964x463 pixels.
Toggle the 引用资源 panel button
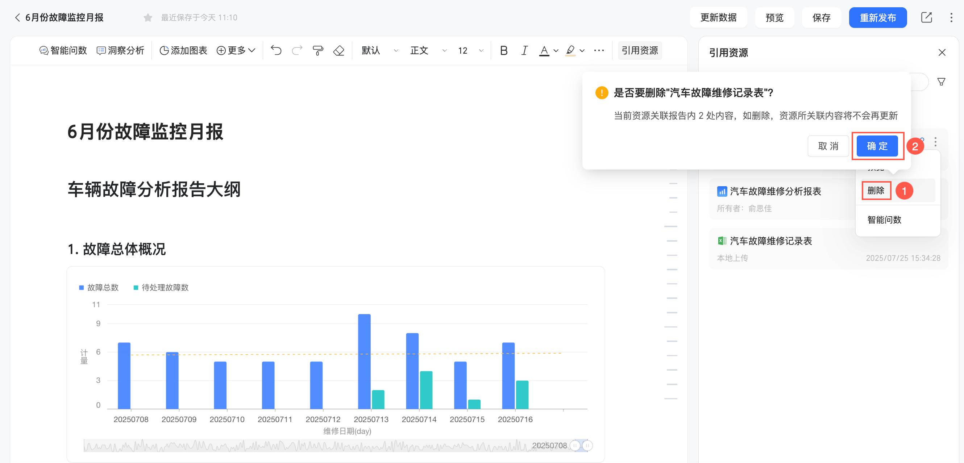640,50
